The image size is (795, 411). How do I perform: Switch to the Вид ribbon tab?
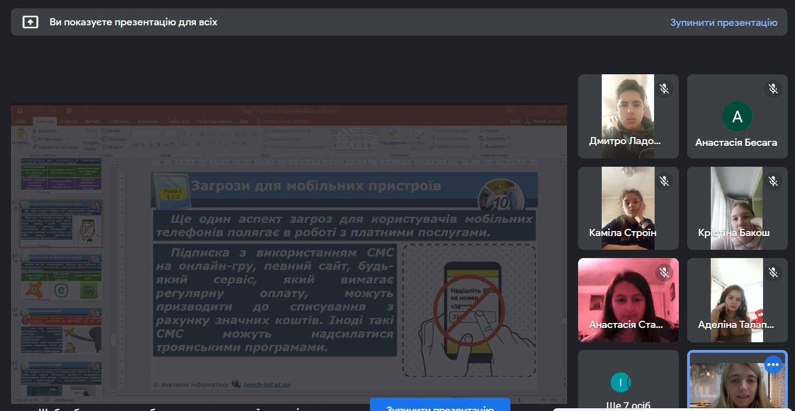244,121
